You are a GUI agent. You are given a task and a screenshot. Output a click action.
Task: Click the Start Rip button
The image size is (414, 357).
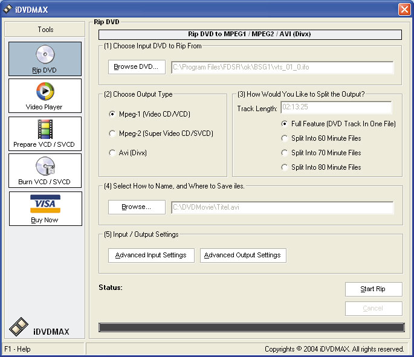tap(374, 289)
